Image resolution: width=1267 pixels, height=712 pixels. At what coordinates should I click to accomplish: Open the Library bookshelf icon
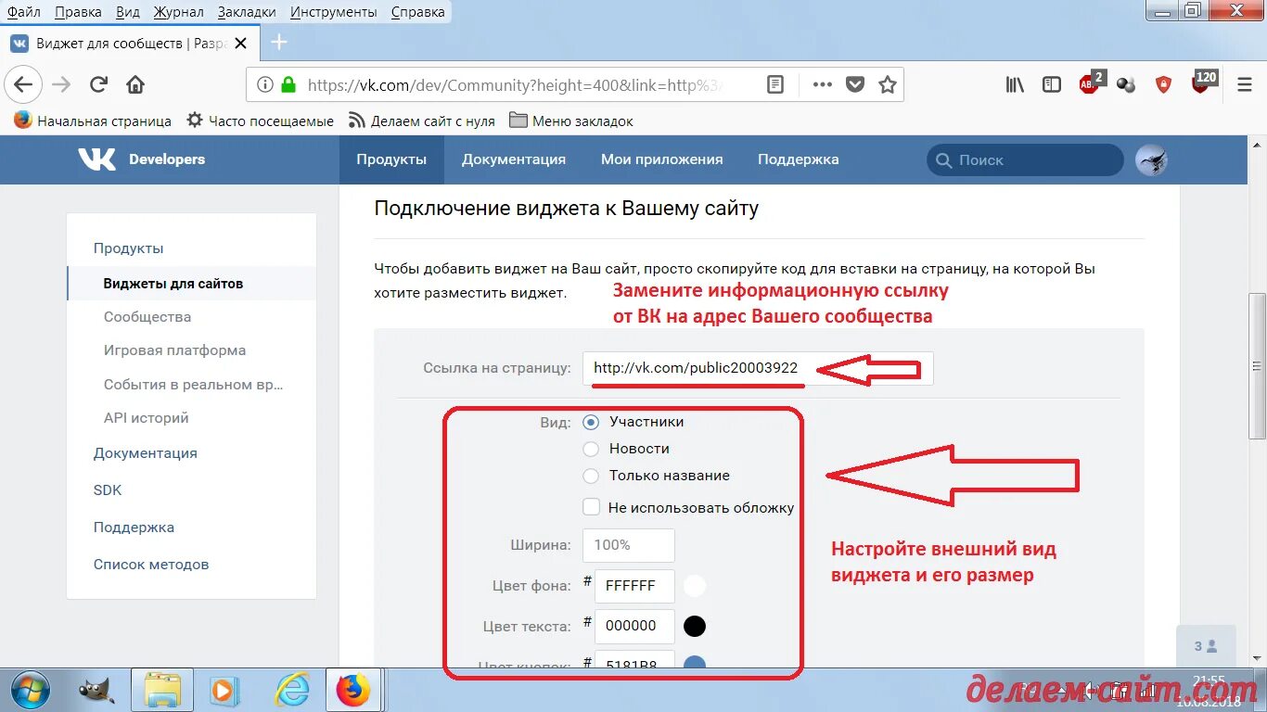(x=1015, y=84)
